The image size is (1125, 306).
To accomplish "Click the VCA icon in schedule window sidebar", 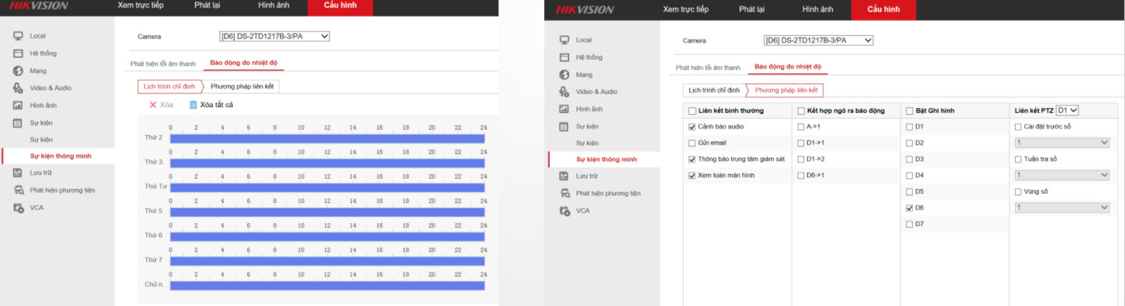I will pyautogui.click(x=18, y=208).
